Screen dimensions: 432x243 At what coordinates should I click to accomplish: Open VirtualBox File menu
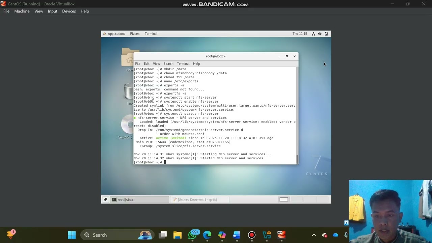pos(6,11)
